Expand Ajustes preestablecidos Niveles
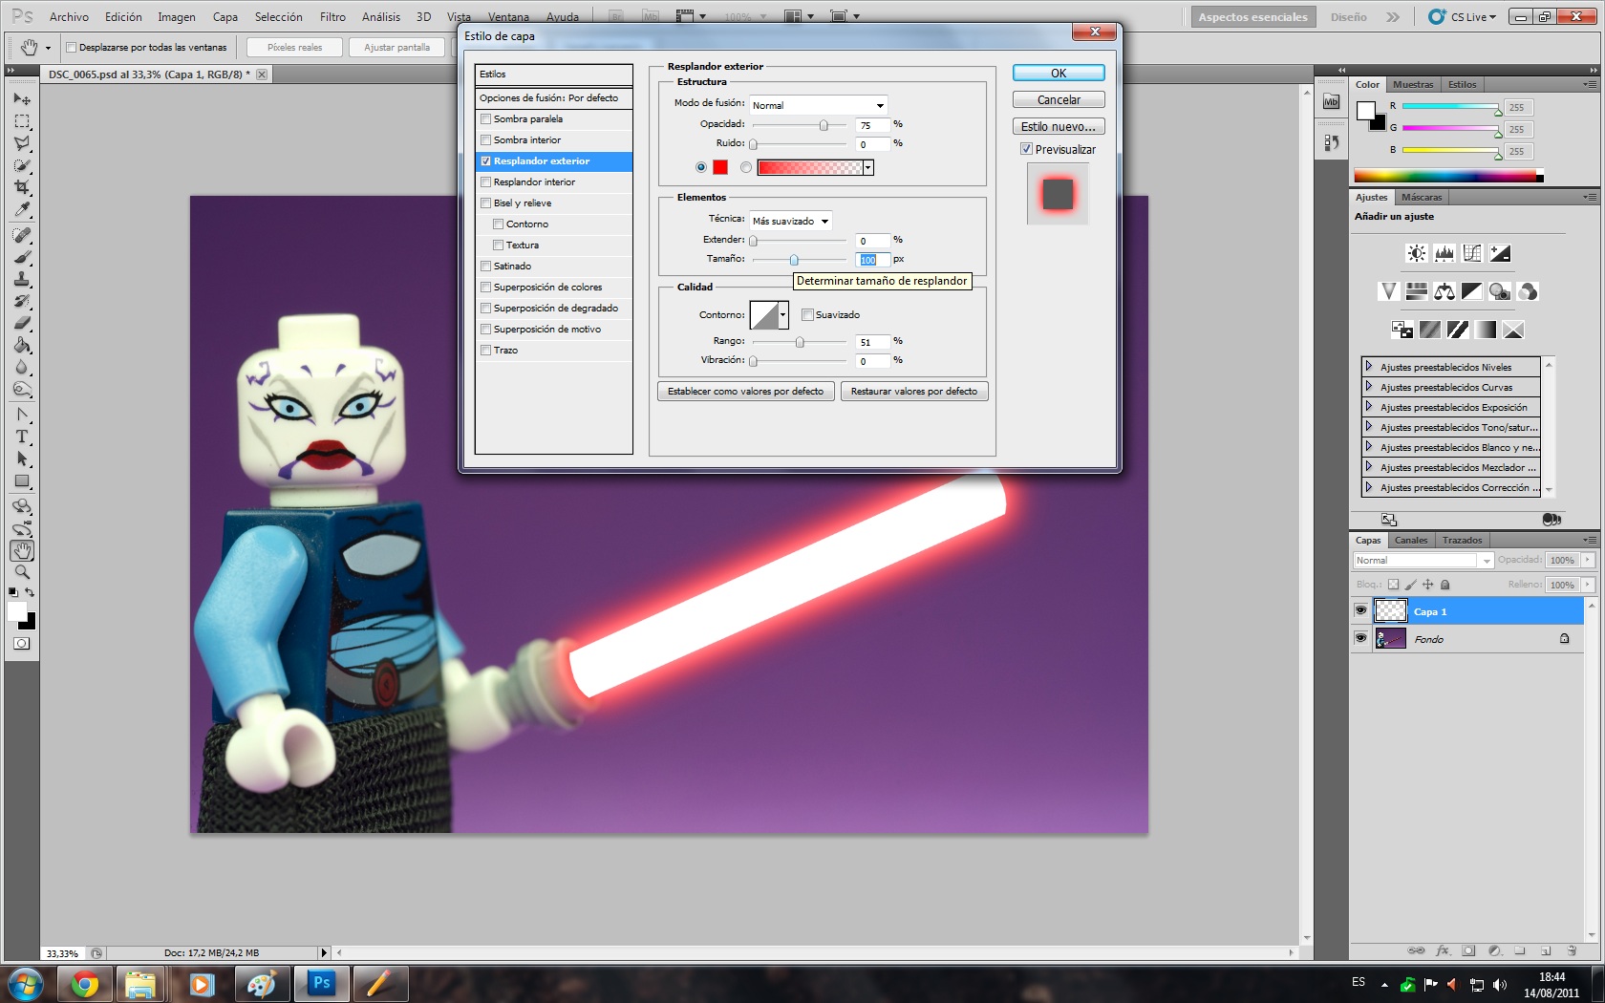This screenshot has width=1605, height=1003. click(x=1369, y=367)
